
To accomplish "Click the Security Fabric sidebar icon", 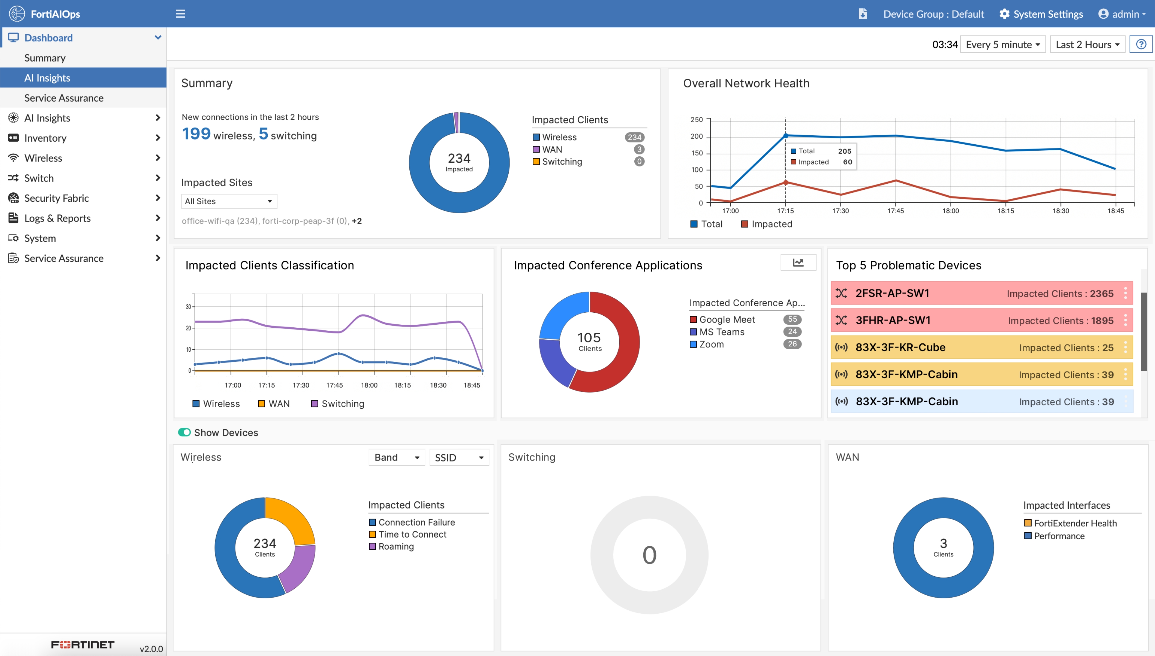I will coord(14,198).
